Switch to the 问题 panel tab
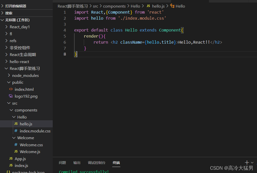 click(x=62, y=163)
